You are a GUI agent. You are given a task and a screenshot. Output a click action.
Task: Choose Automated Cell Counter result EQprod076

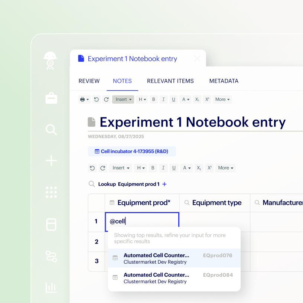[174, 258]
